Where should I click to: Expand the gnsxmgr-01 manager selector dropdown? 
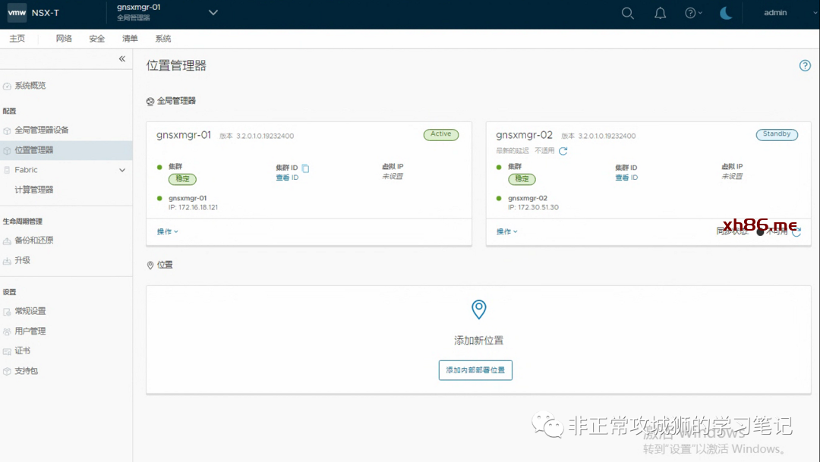213,13
